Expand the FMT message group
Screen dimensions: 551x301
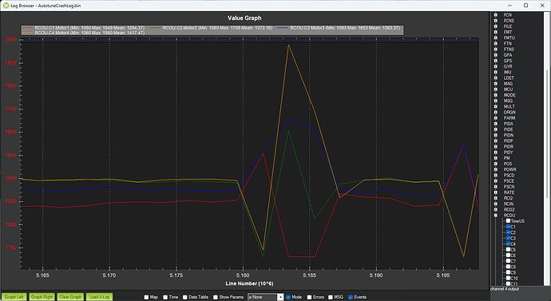click(x=495, y=32)
